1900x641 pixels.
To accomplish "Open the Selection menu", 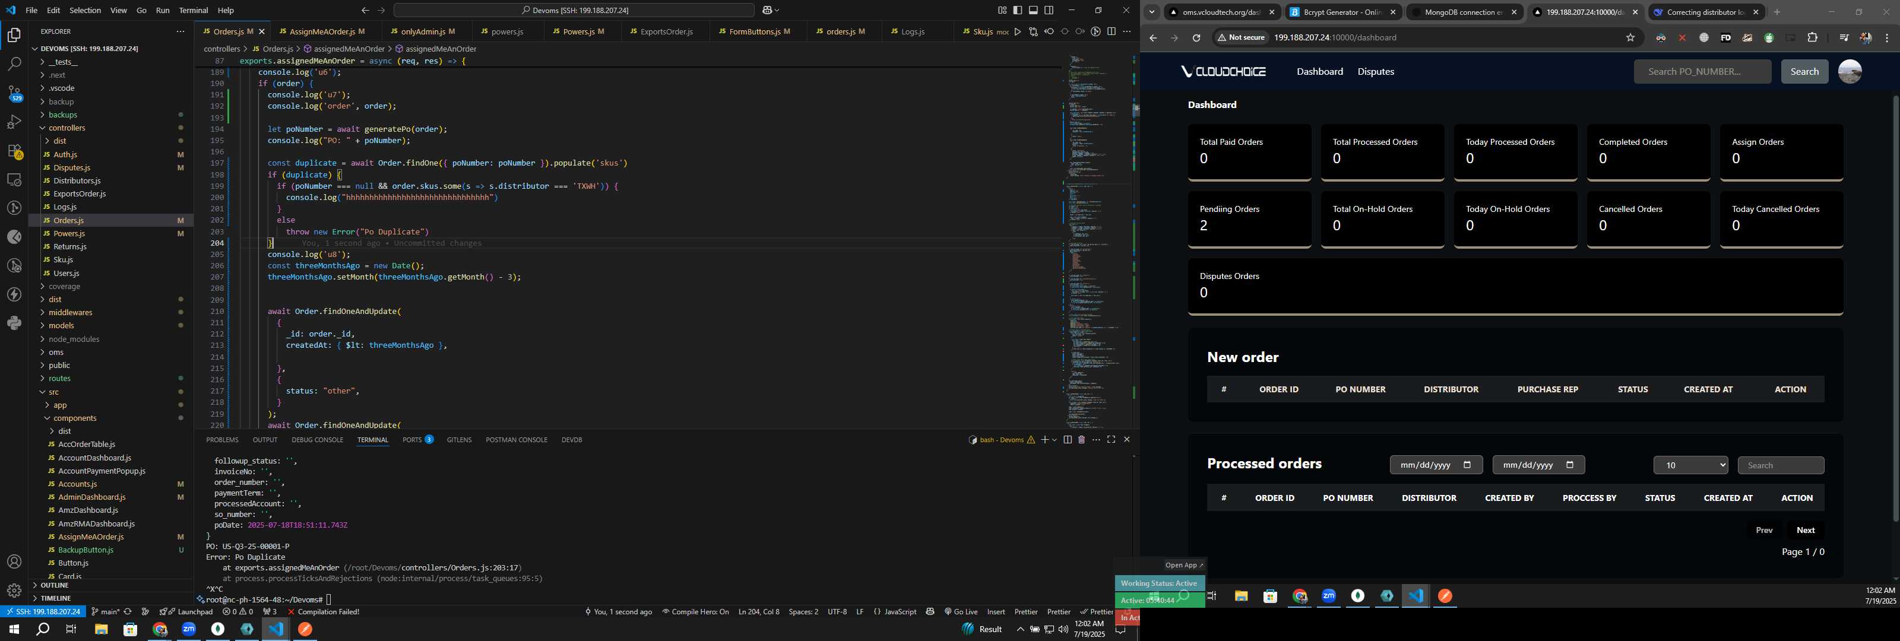I will (x=85, y=10).
